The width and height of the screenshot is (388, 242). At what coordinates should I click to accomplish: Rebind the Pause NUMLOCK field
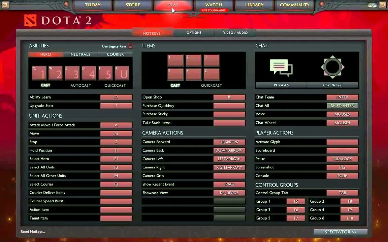pos(342,159)
